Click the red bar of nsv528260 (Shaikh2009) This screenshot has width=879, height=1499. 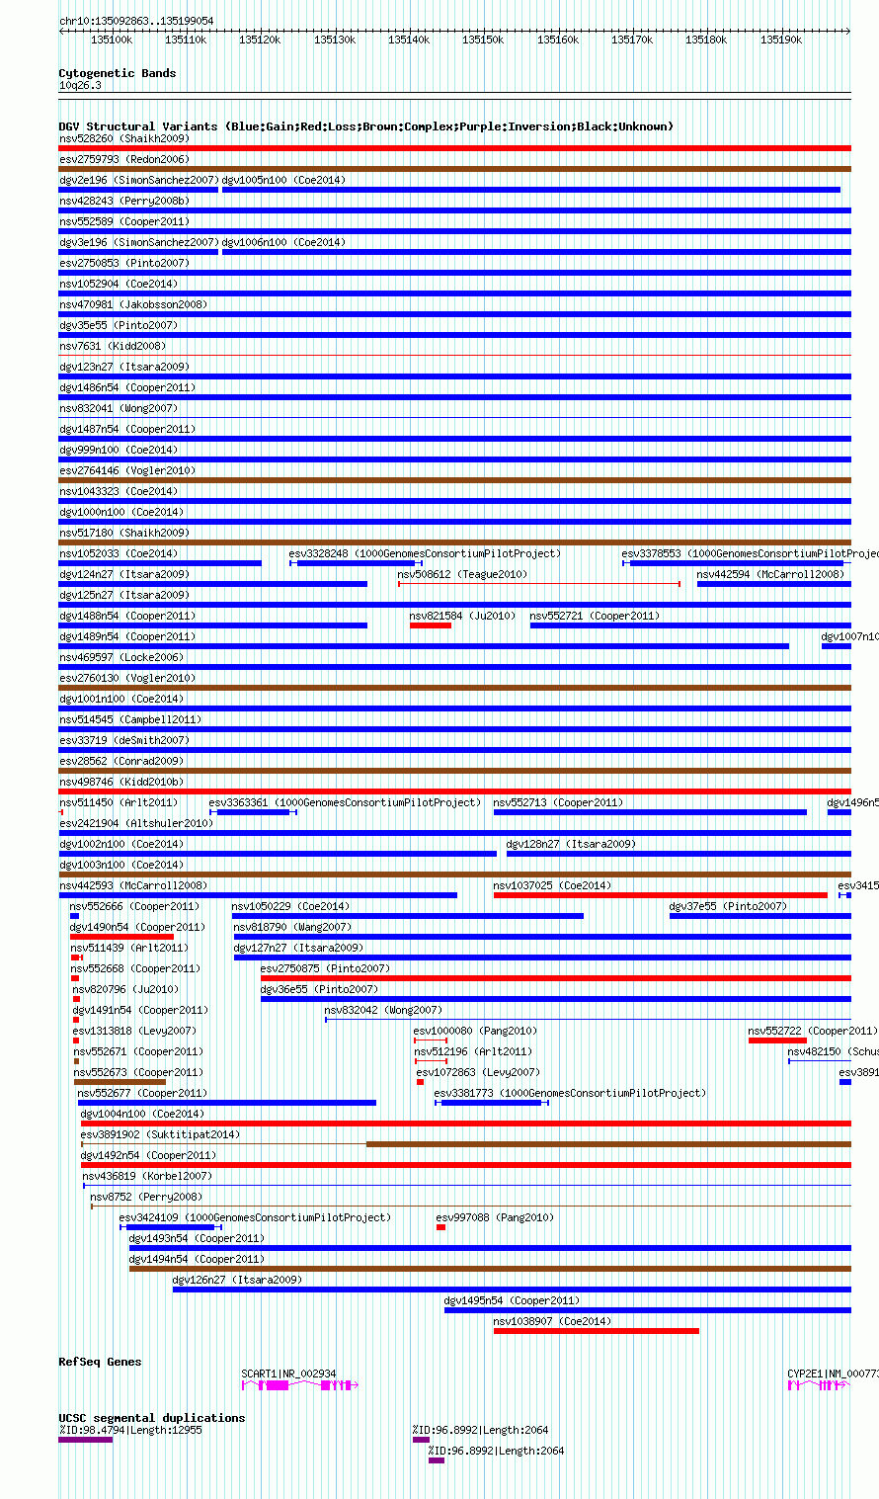455,148
